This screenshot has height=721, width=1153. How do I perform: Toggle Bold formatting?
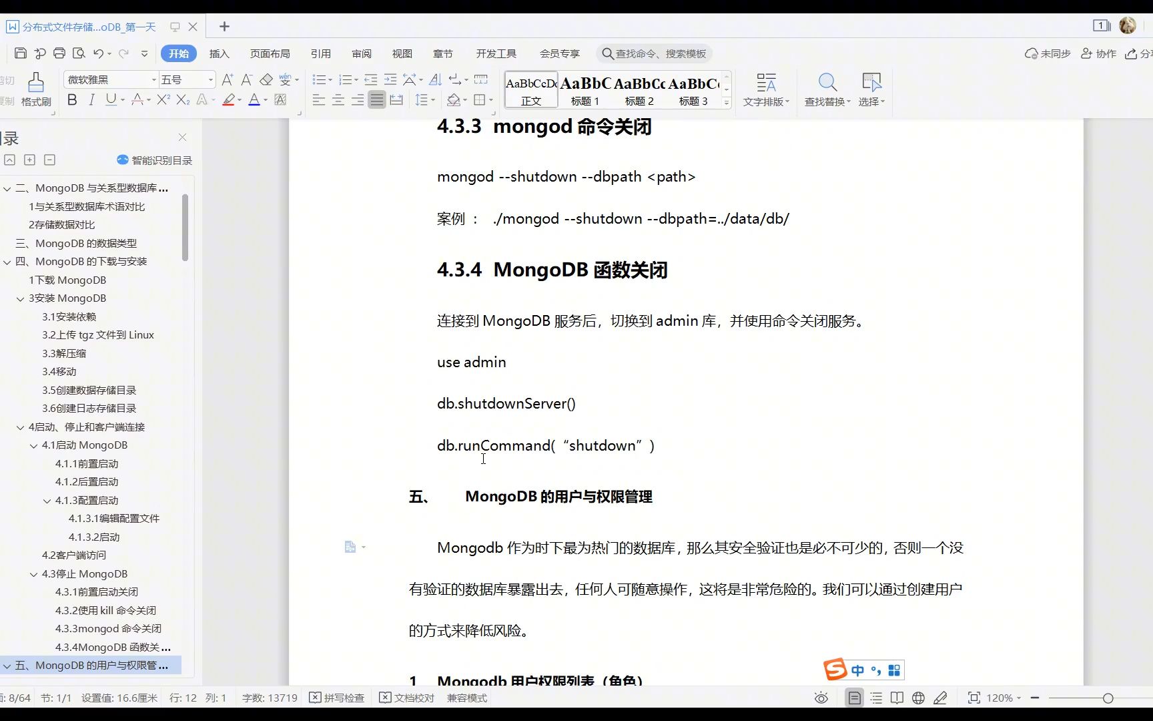click(x=72, y=100)
